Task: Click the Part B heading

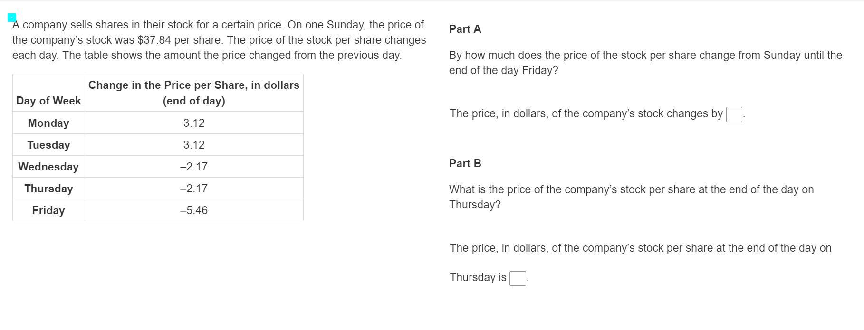Action: pyautogui.click(x=465, y=163)
